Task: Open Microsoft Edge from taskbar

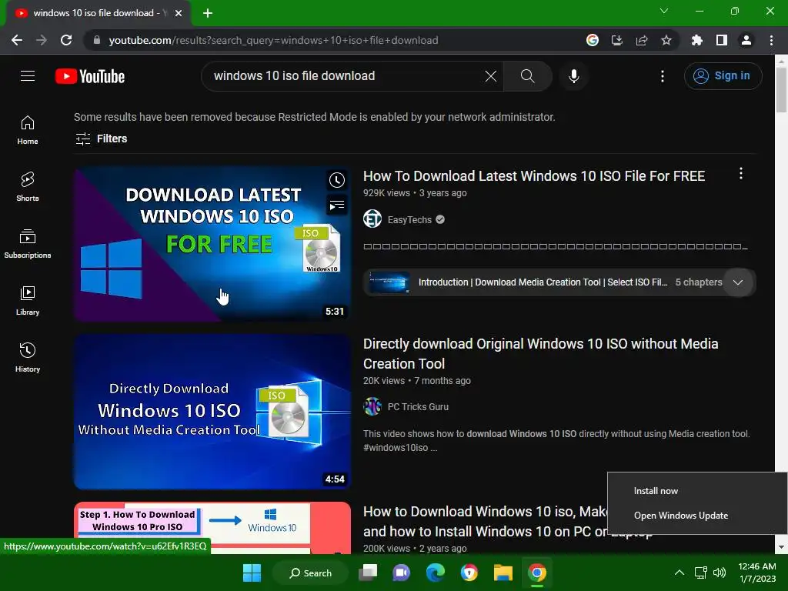Action: [436, 573]
